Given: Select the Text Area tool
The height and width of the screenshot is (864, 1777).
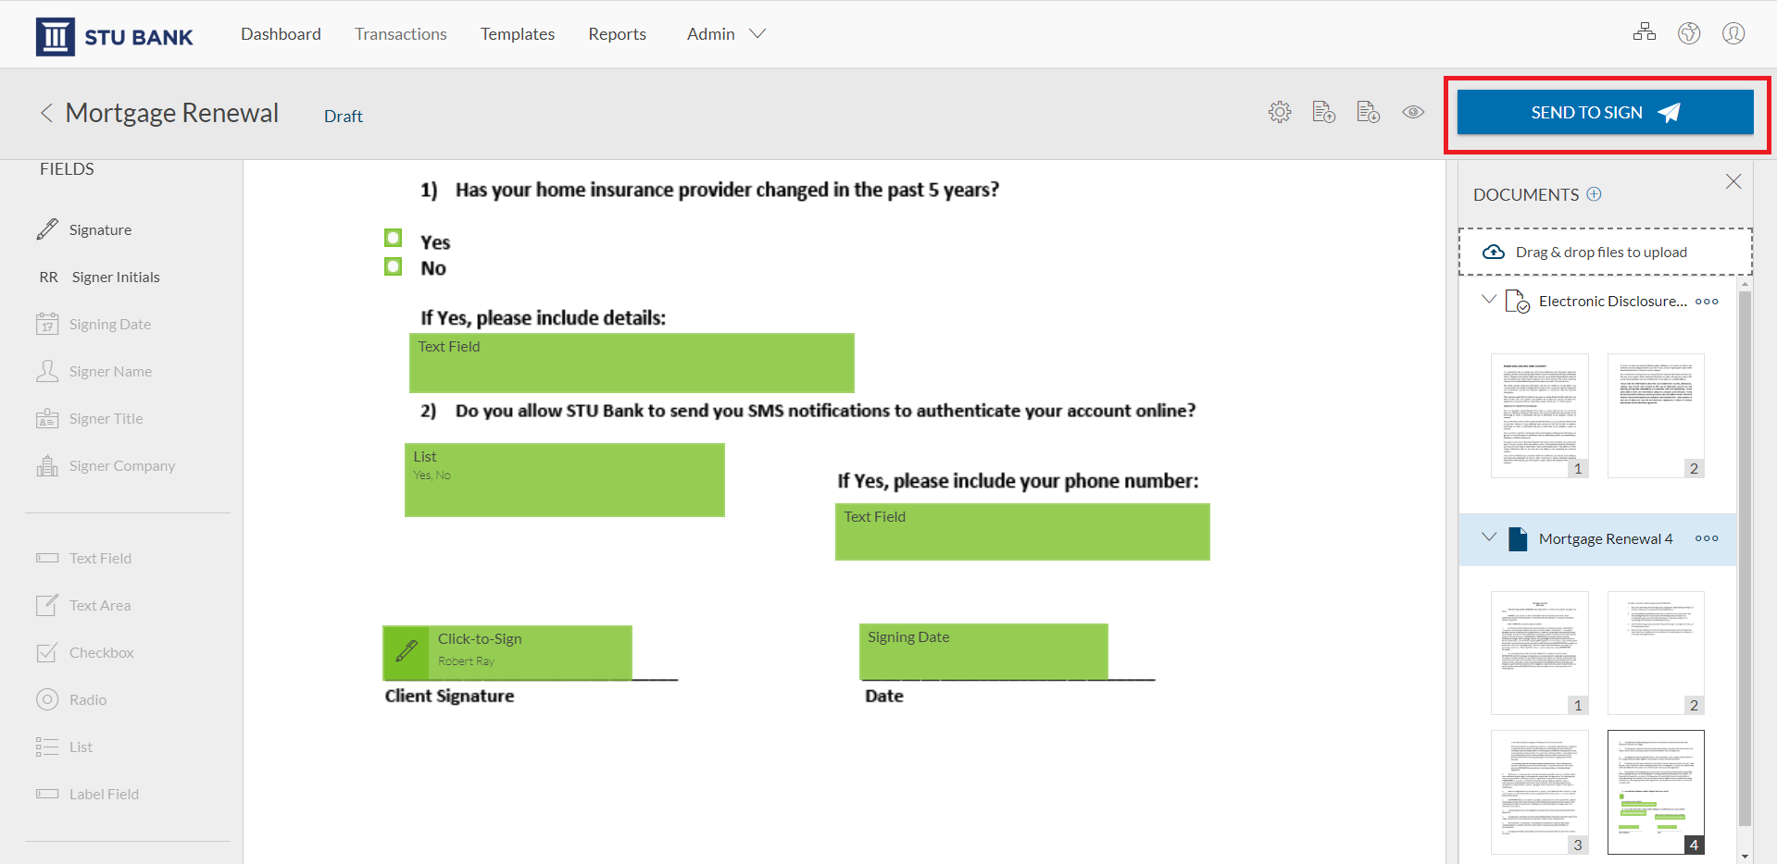Looking at the screenshot, I should tap(83, 605).
